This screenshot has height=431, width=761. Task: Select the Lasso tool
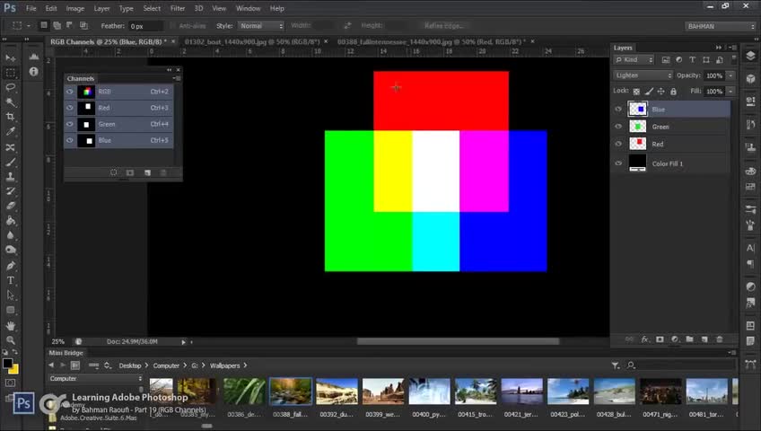pos(10,87)
